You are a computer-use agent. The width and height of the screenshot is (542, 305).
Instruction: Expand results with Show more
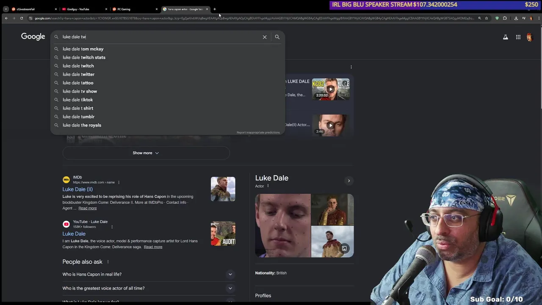tap(146, 153)
